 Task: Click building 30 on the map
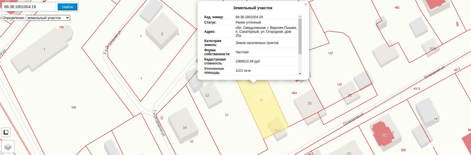[x=309, y=105]
